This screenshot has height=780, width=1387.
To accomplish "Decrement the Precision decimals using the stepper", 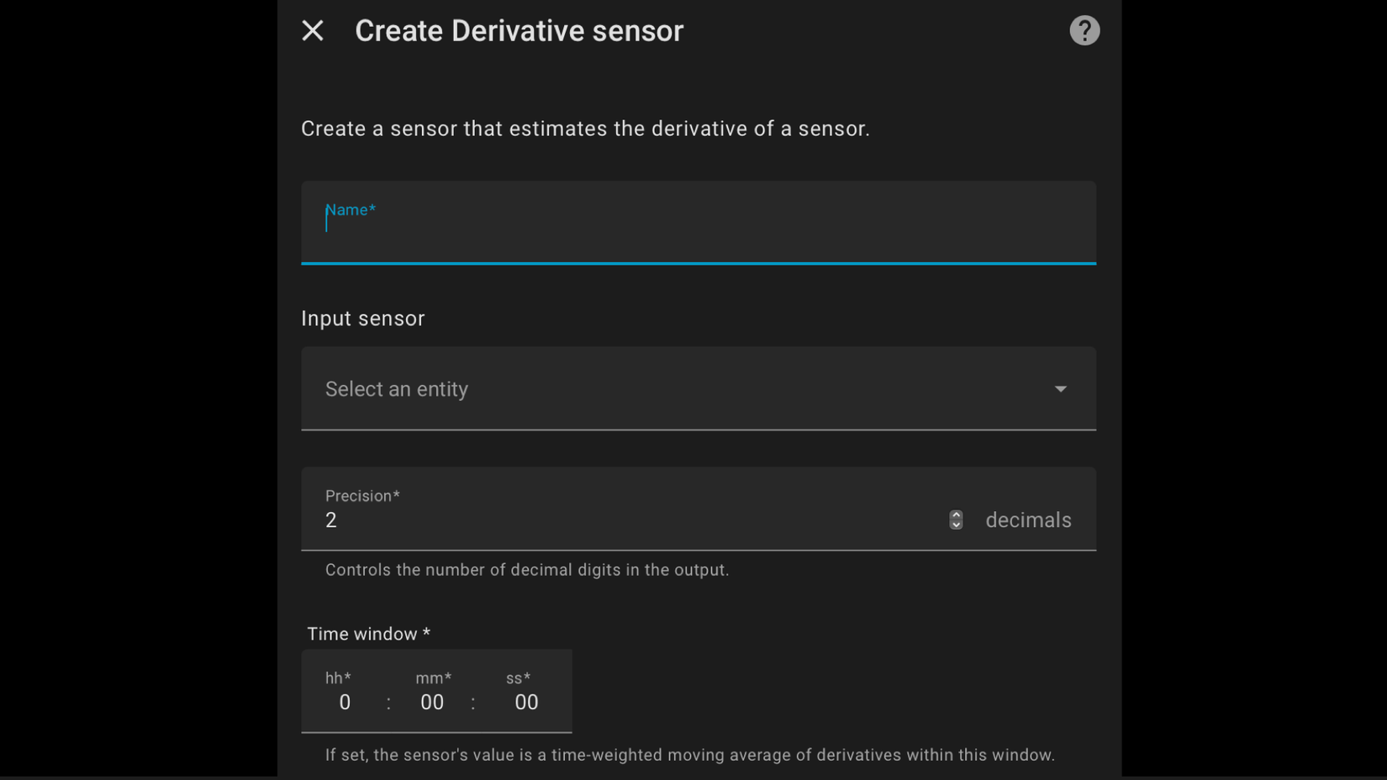I will [956, 524].
